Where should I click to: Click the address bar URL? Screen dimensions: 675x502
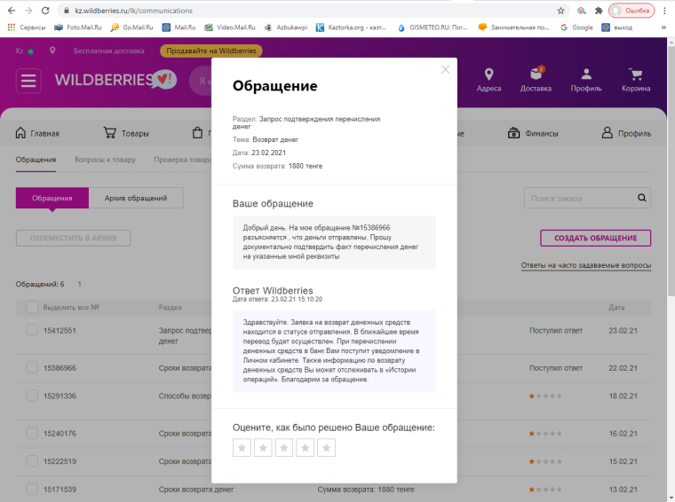133,11
